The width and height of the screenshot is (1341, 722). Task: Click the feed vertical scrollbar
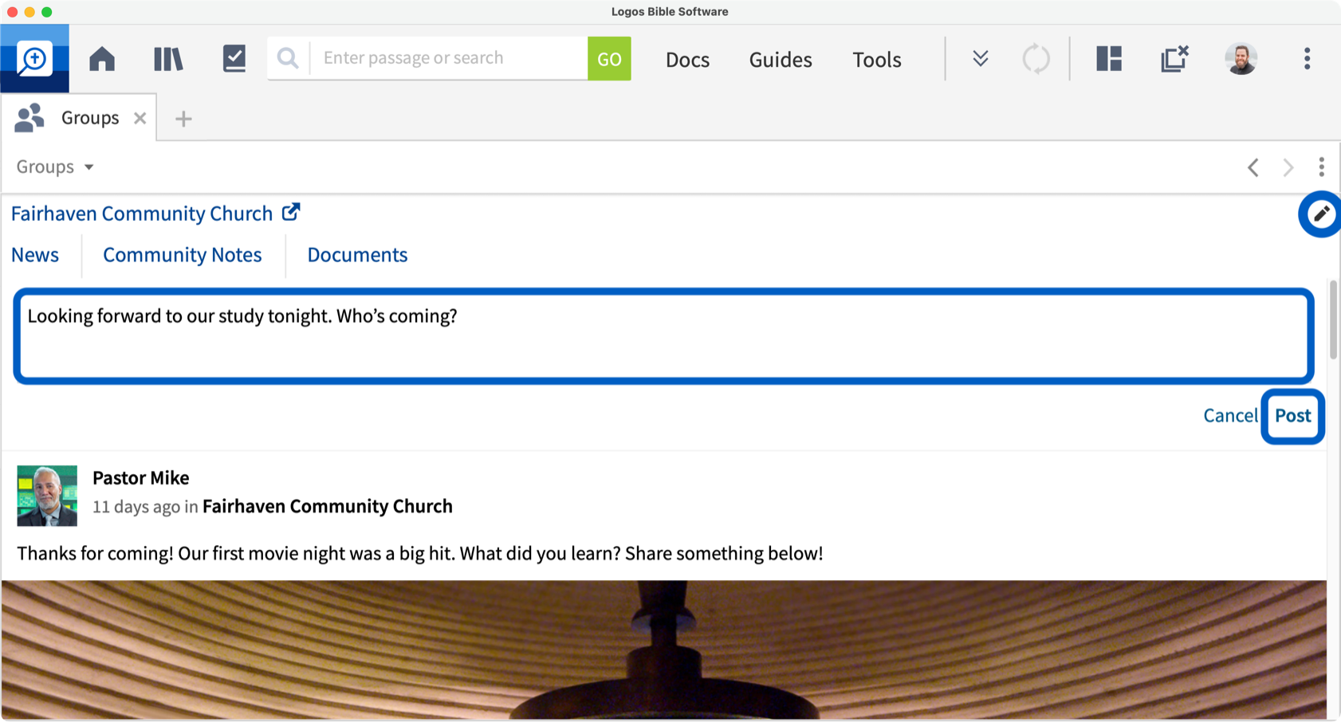pyautogui.click(x=1333, y=319)
